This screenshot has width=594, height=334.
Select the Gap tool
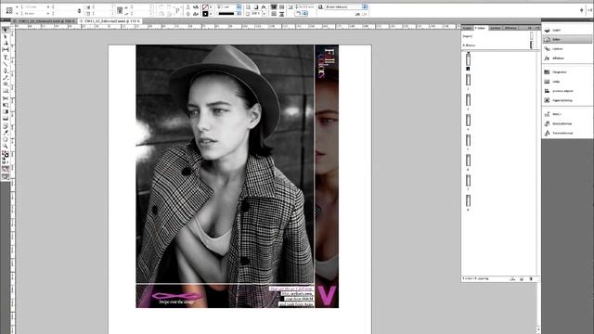click(x=6, y=49)
